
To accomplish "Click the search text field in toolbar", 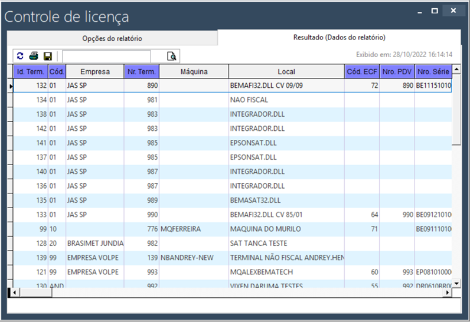I will tap(106, 56).
